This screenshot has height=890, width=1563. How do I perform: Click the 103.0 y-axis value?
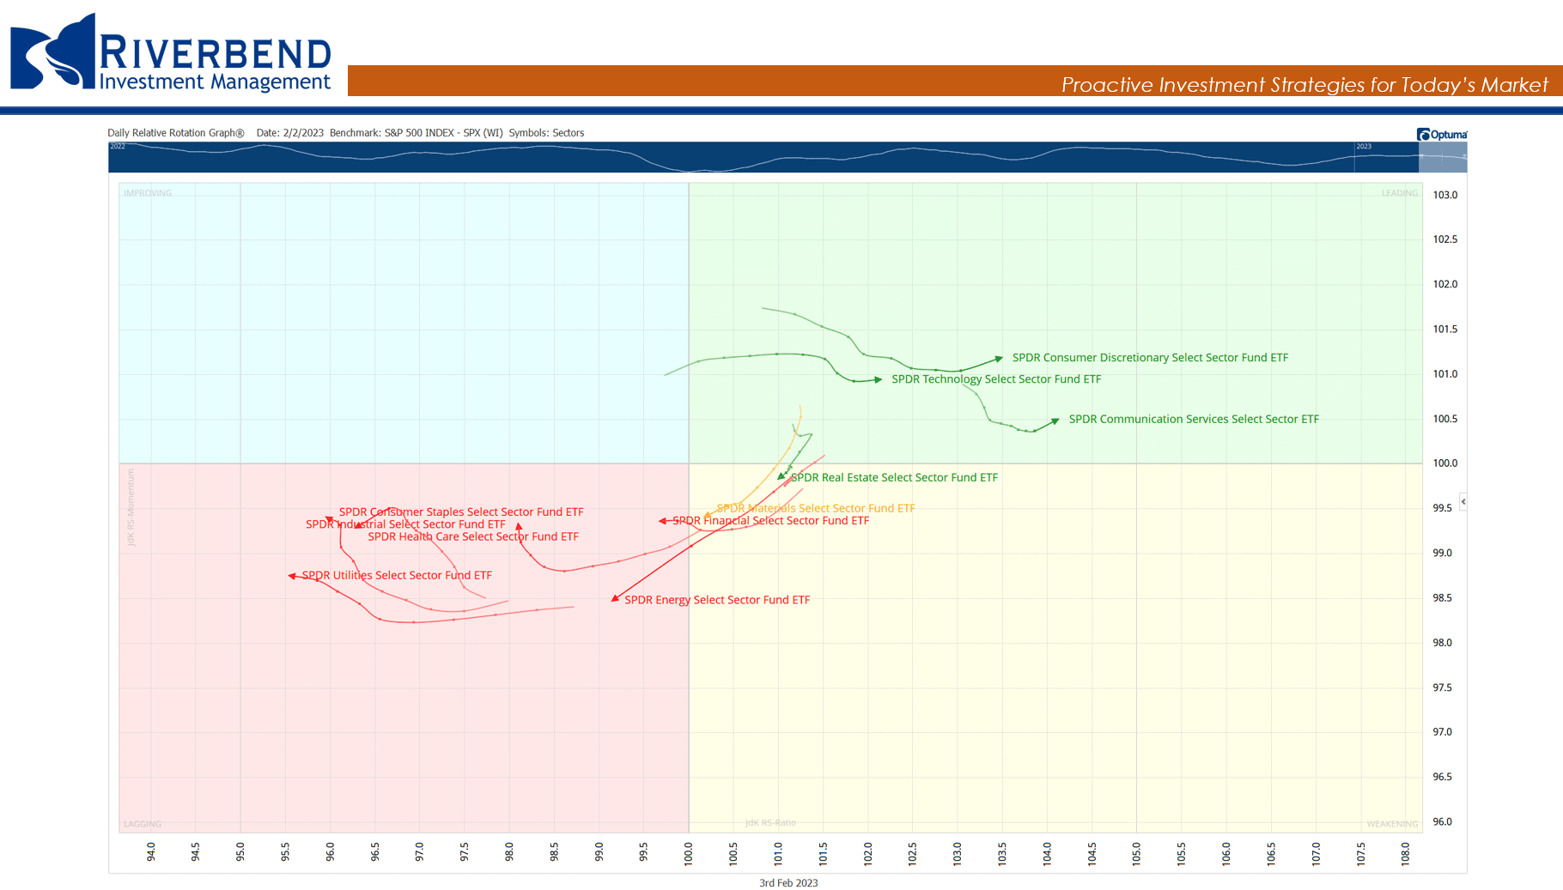point(1445,196)
